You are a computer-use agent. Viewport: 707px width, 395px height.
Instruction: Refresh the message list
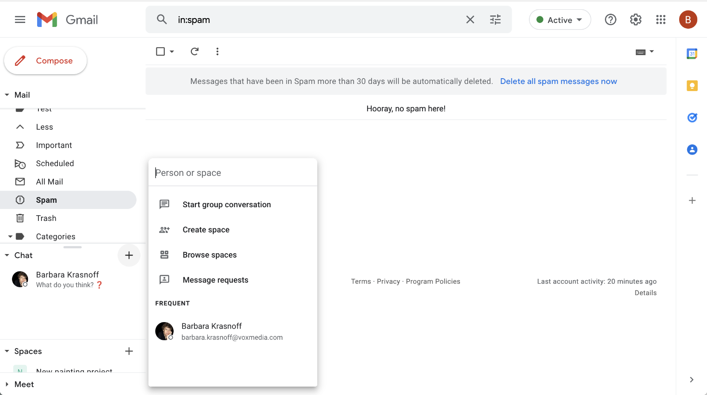[x=194, y=52]
